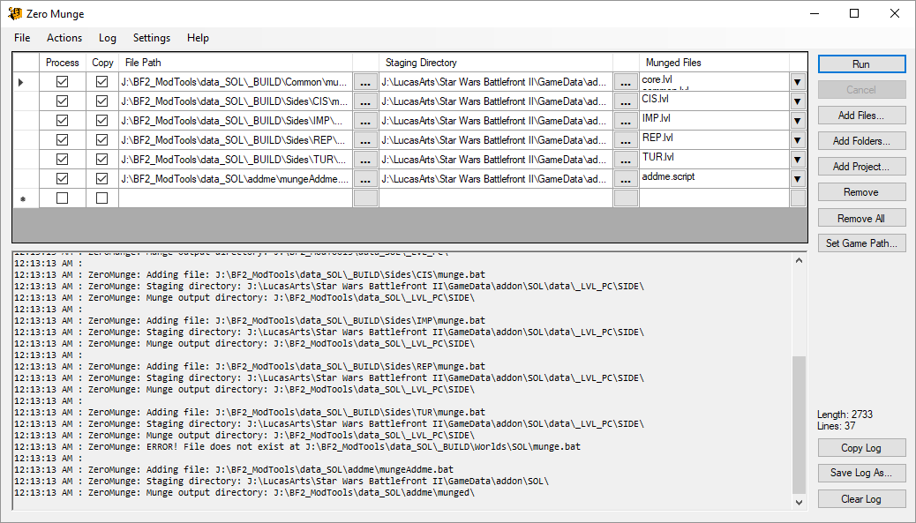Click Remove All button
Image resolution: width=916 pixels, height=523 pixels.
click(x=861, y=219)
